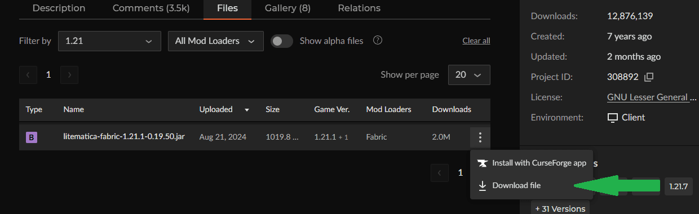699x214 pixels.
Task: Click the download arrow icon in menu
Action: [x=482, y=185]
